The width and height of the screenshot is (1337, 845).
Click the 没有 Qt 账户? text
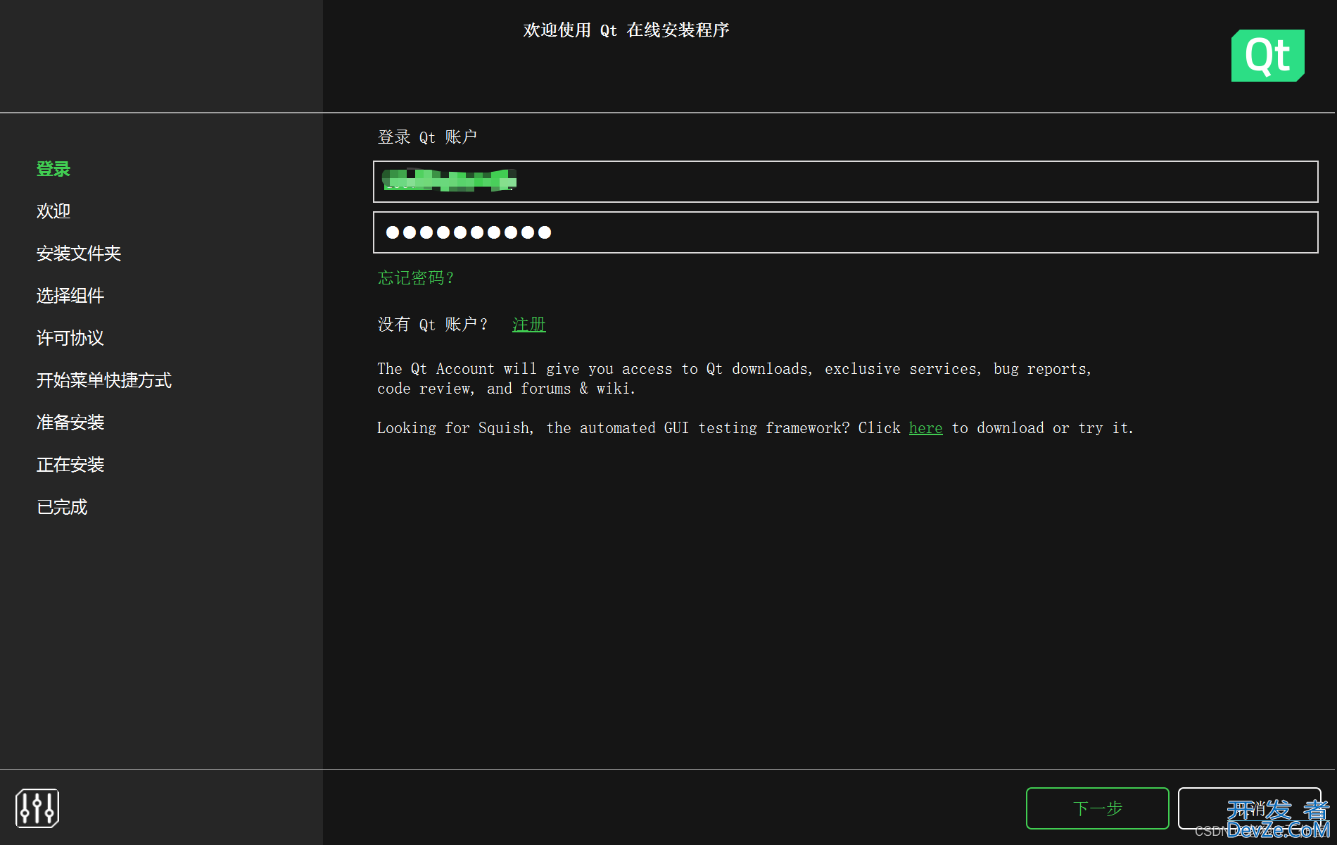click(433, 325)
